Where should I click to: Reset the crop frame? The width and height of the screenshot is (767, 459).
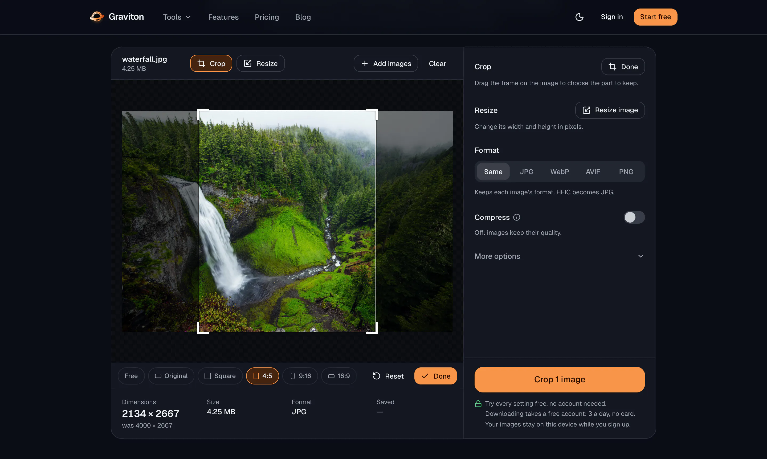tap(388, 376)
